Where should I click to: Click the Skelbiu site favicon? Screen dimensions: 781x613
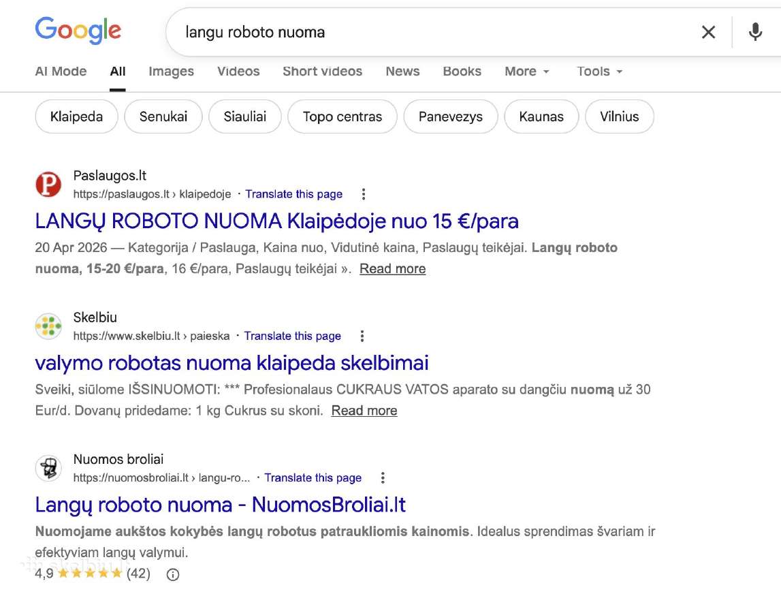tap(48, 326)
